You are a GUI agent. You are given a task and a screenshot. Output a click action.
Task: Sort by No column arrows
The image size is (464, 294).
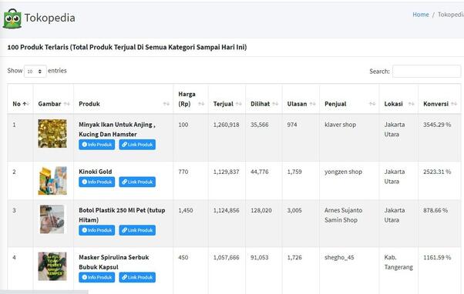(x=25, y=104)
